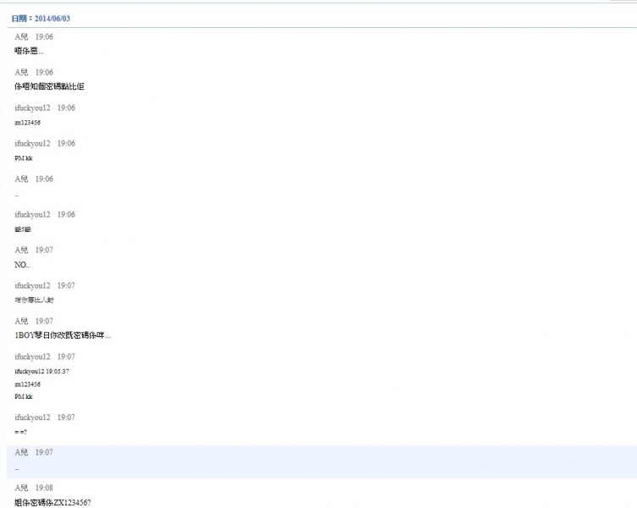The height and width of the screenshot is (508, 637).
Task: Select the message starting with 1BOY琴日
Action: tap(63, 335)
